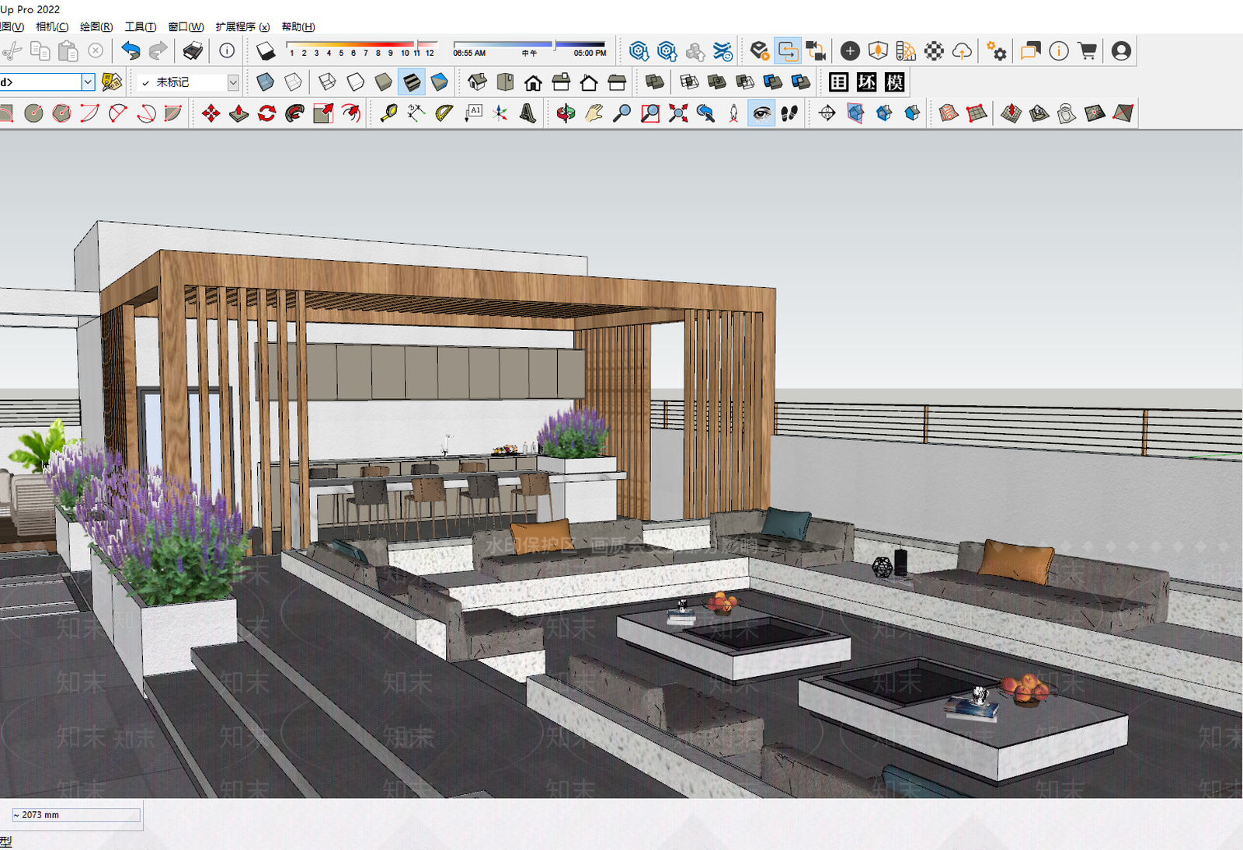The width and height of the screenshot is (1243, 850).
Task: Select the Zoom Window tool
Action: pyautogui.click(x=649, y=113)
